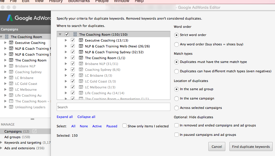The image size is (275, 156).
Task: Click the Search field in the dialog
Action: 113,107
